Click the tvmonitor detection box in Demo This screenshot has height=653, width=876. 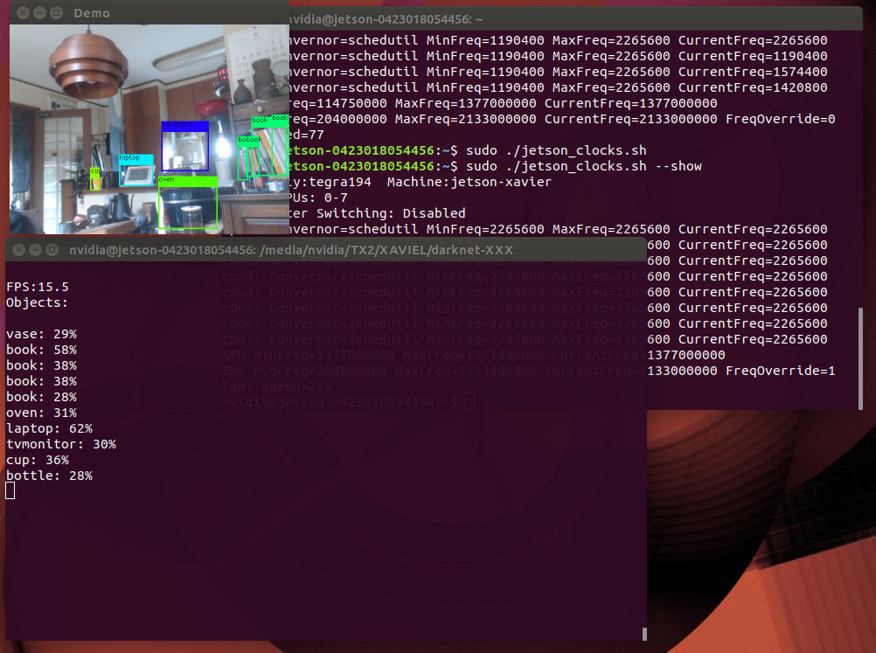pos(185,146)
